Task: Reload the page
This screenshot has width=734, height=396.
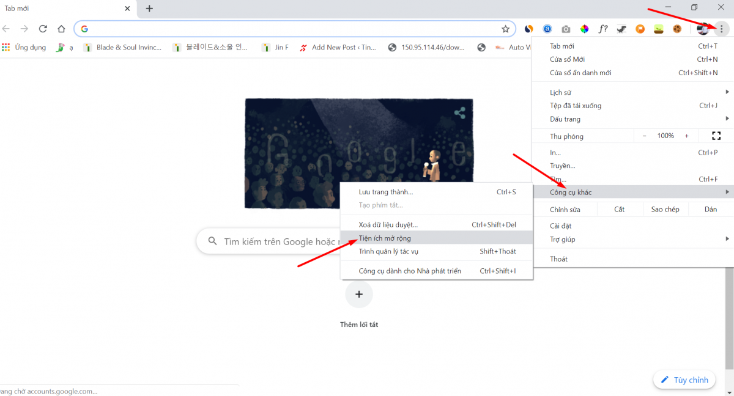Action: (x=43, y=29)
